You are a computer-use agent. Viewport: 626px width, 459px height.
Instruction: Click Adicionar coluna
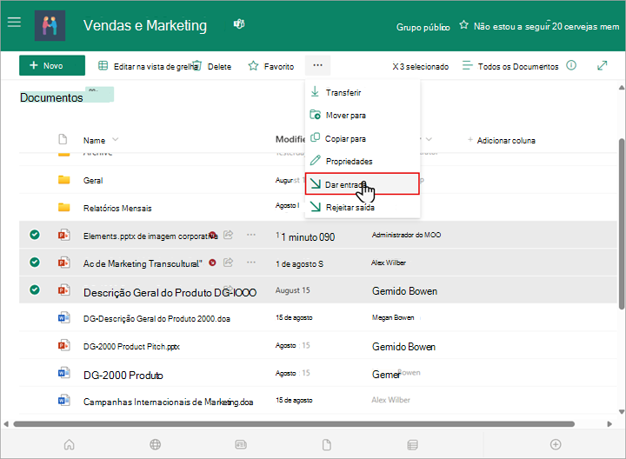click(x=502, y=140)
